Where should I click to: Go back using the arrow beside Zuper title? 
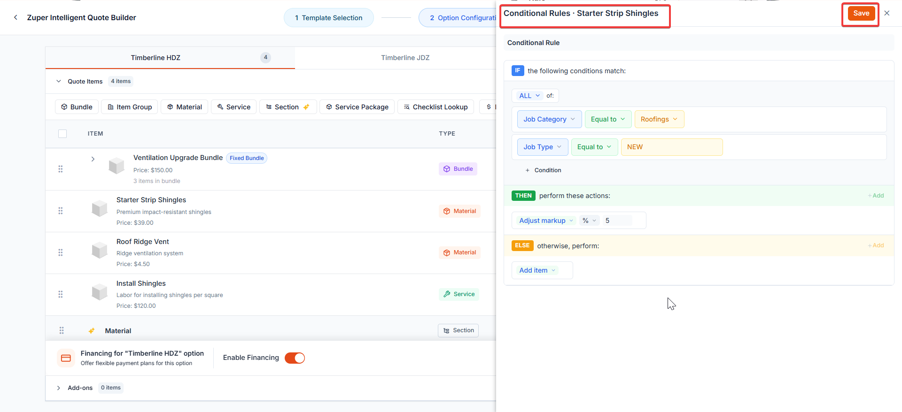click(16, 17)
